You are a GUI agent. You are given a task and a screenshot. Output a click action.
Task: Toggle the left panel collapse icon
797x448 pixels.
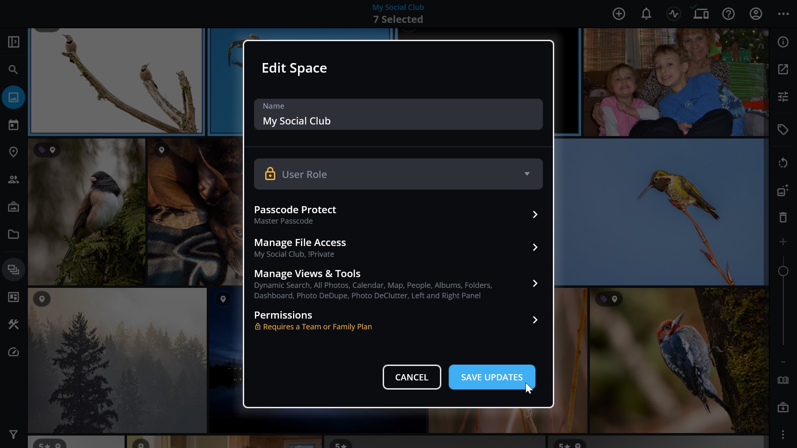tap(13, 42)
